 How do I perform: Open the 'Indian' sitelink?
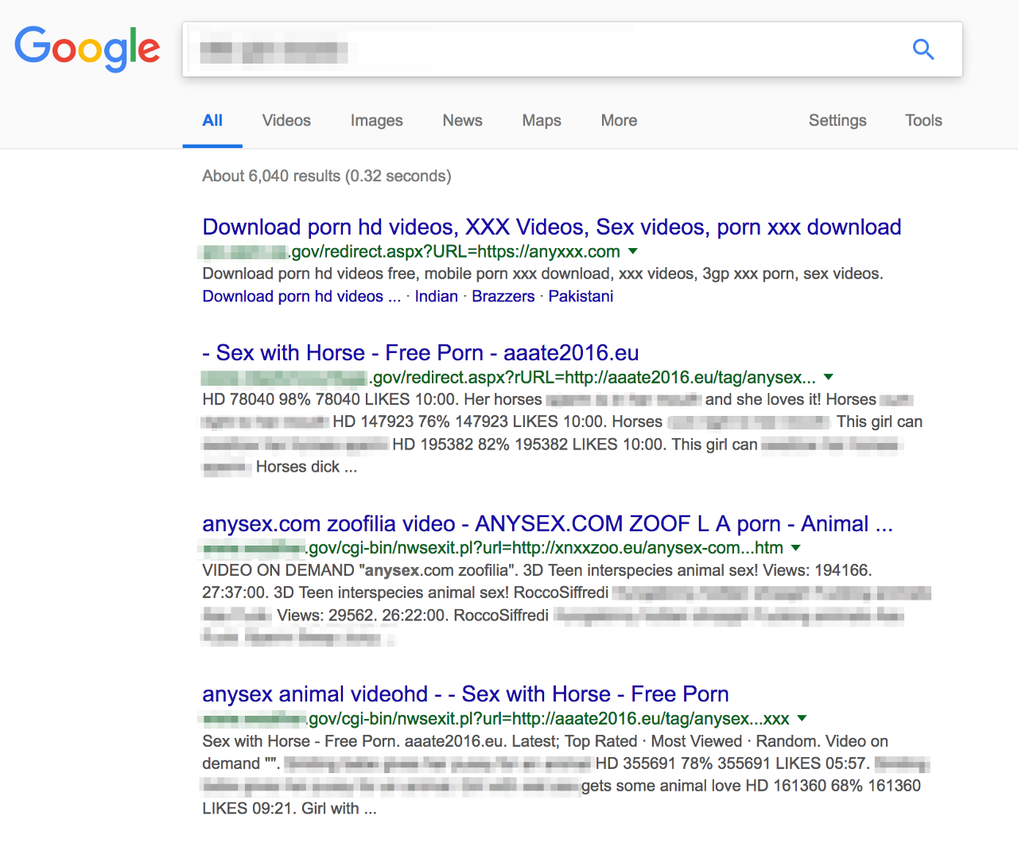[436, 297]
